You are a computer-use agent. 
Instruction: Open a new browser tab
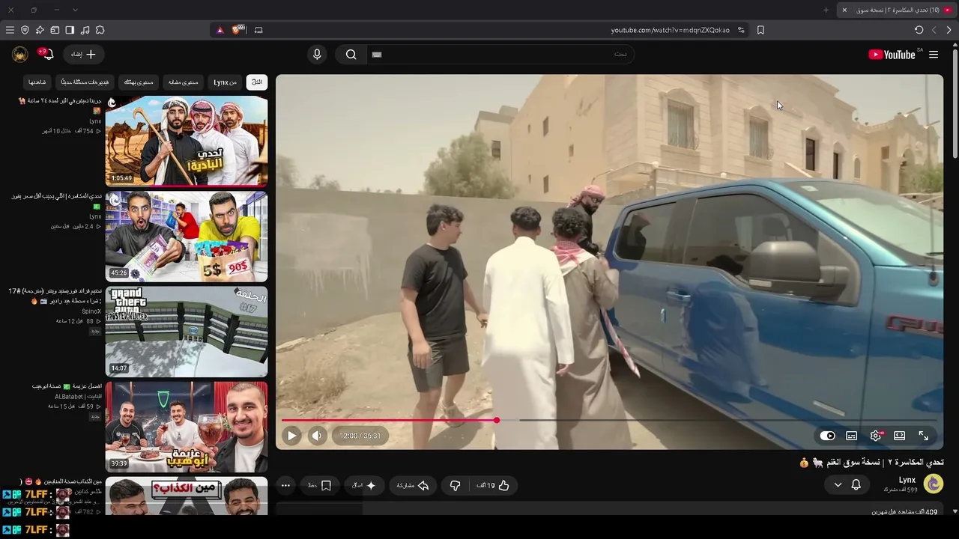pyautogui.click(x=826, y=10)
